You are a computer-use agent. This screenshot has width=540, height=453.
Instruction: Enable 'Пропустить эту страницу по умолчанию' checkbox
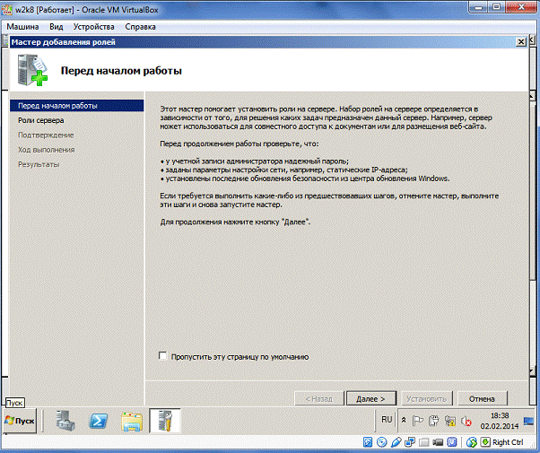(163, 356)
